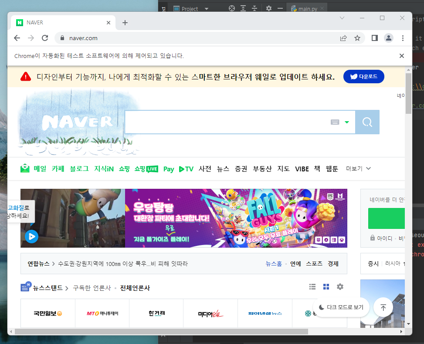The width and height of the screenshot is (424, 344).
Task: Close the NAVER tab
Action: [109, 23]
